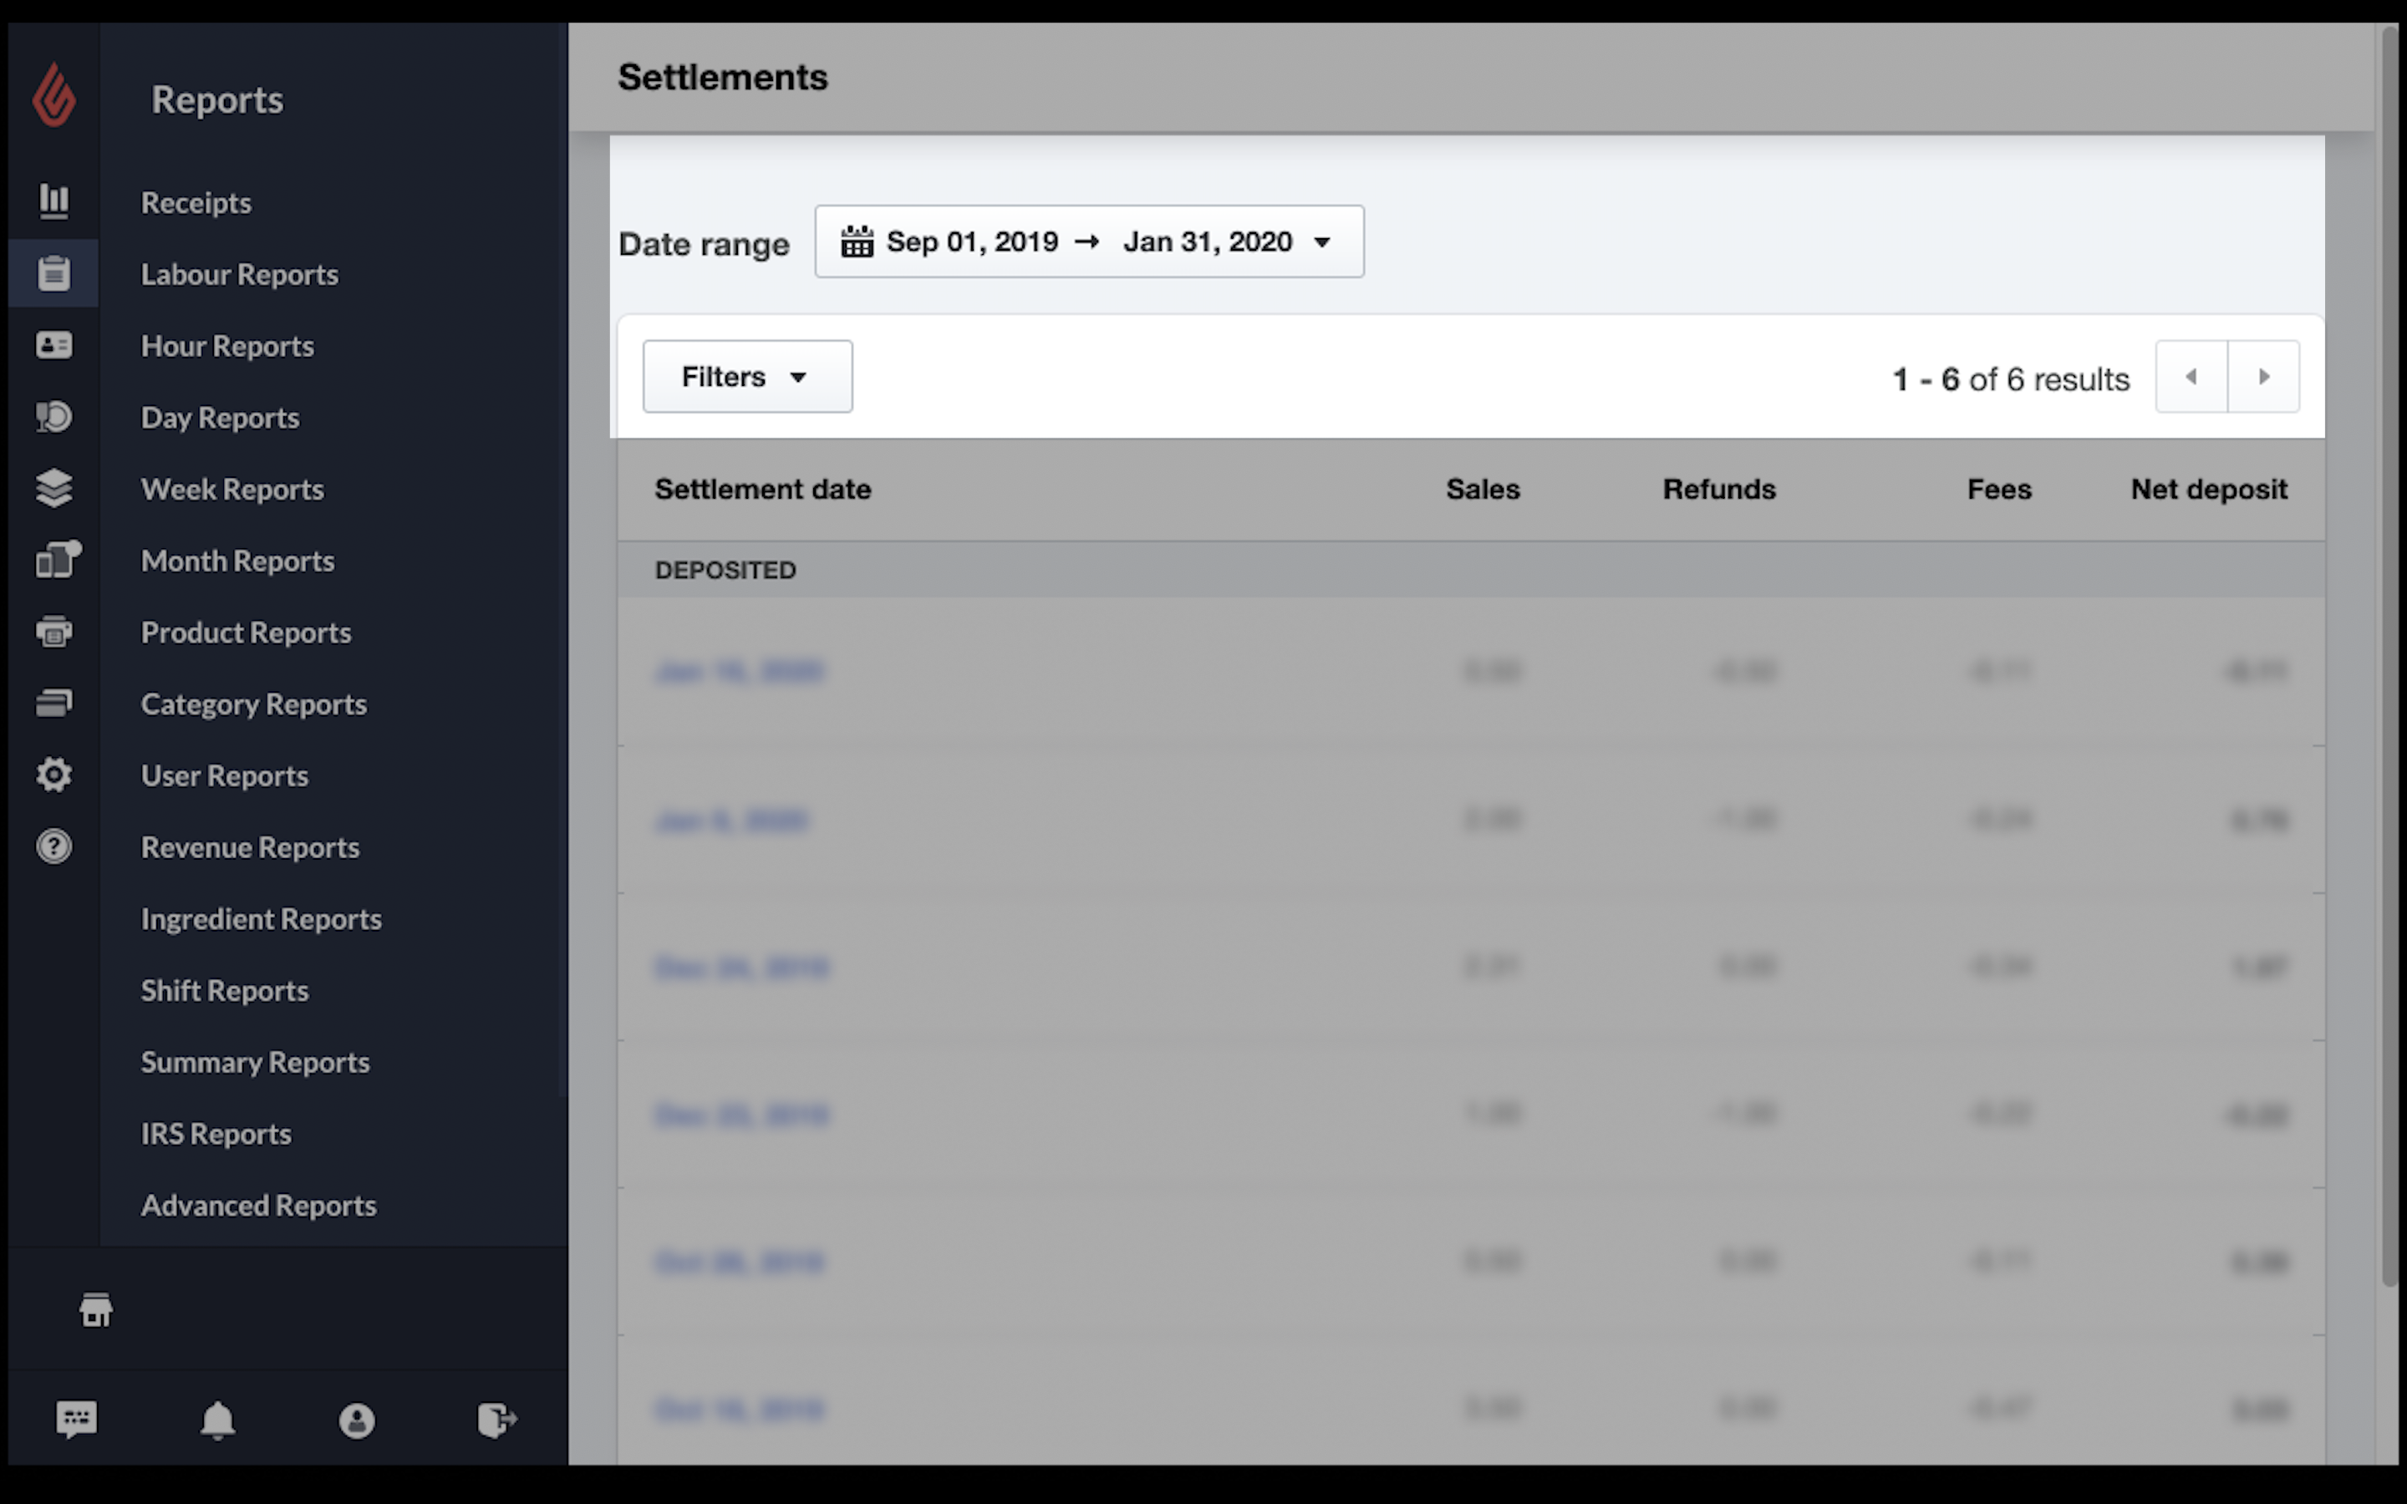The height and width of the screenshot is (1504, 2407).
Task: Click the Sales column header
Action: pyautogui.click(x=1482, y=489)
